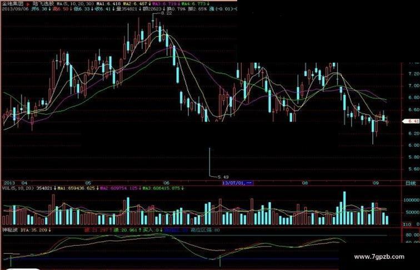Click the high price 高6.50
Viewport: 420px width, 270px height.
click(59, 9)
